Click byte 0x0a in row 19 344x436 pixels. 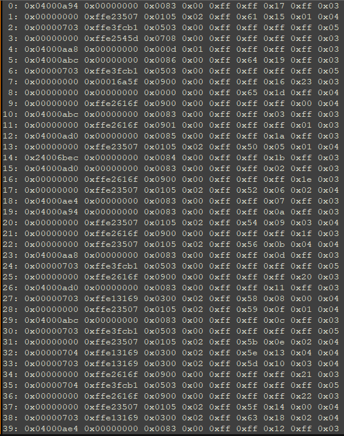(274, 212)
